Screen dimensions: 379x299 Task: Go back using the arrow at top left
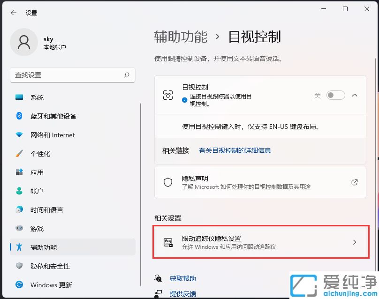pos(12,13)
